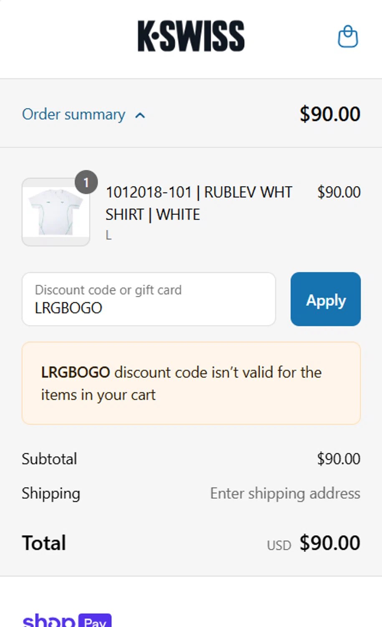Click the subtotal $90.00 amount
Viewport: 382px width, 627px height.
339,459
